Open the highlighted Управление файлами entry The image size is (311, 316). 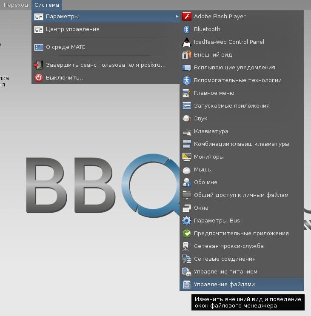[x=242, y=285]
